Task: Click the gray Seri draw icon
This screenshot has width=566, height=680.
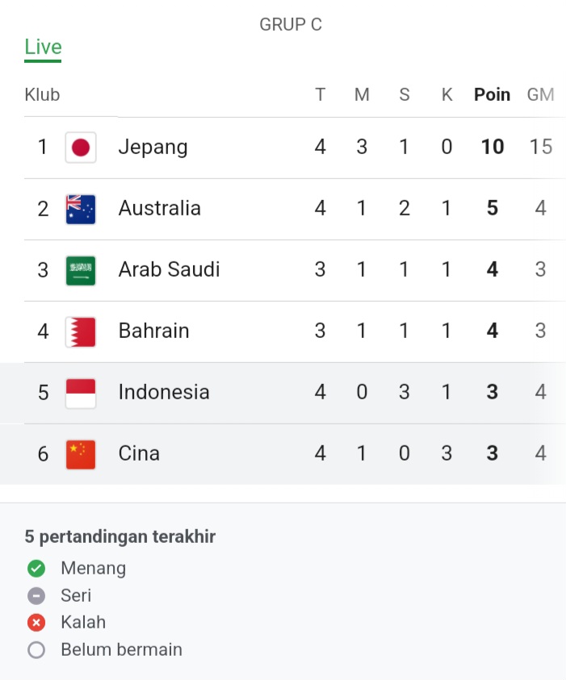Action: click(x=36, y=596)
